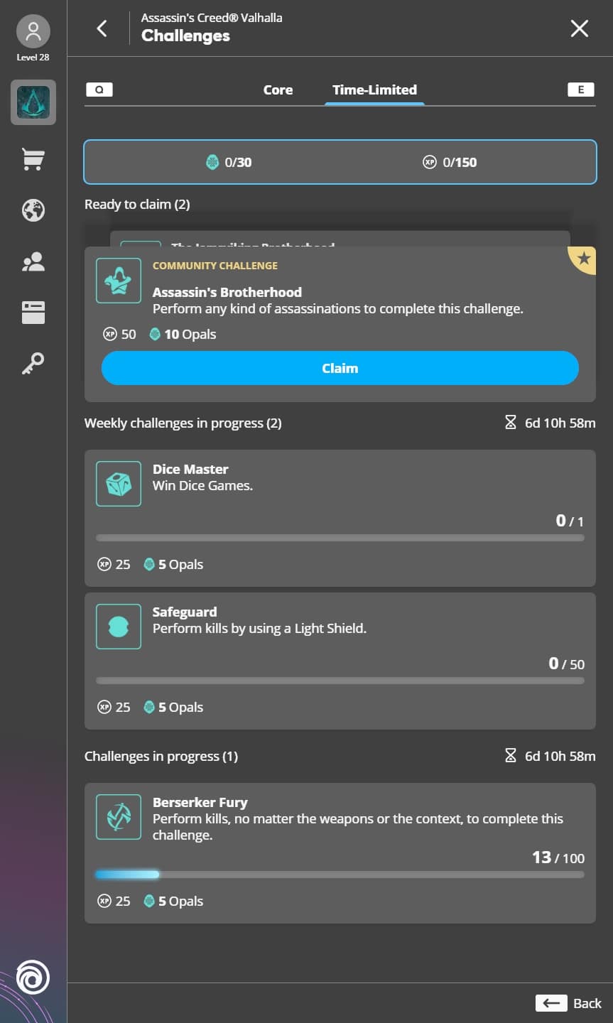Select the Assassin's Creed Valhalla game icon
Viewport: 613px width, 1023px height.
click(33, 103)
